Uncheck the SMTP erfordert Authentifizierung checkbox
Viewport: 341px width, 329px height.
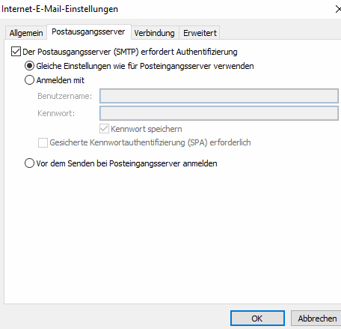pos(16,52)
